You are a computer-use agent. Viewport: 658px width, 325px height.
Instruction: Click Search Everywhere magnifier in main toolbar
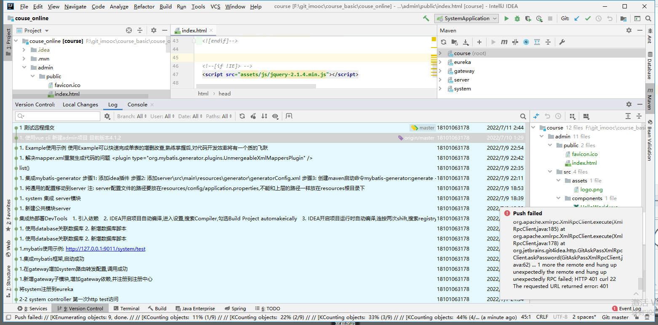pos(649,18)
